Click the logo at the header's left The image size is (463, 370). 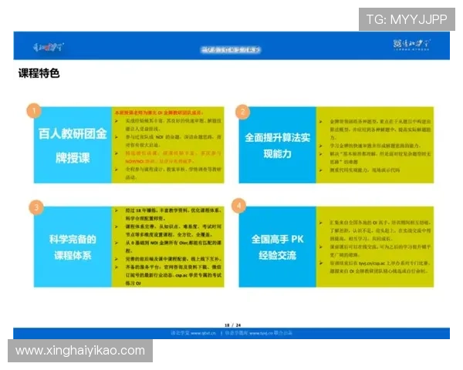(x=48, y=47)
